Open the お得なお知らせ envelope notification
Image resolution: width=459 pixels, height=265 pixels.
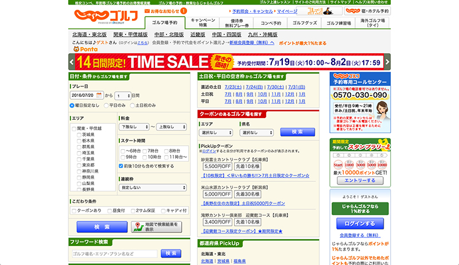point(148,11)
